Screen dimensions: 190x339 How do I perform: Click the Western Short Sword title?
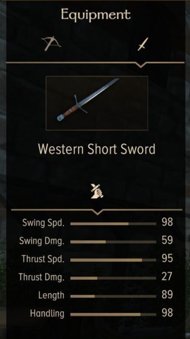click(97, 149)
